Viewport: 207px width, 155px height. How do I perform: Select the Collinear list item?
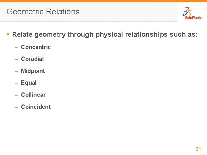coord(33,95)
